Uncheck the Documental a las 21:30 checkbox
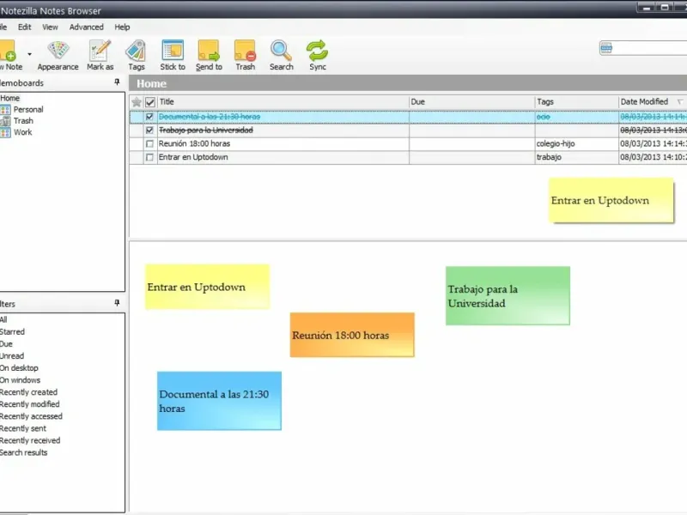687x515 pixels. [x=149, y=117]
